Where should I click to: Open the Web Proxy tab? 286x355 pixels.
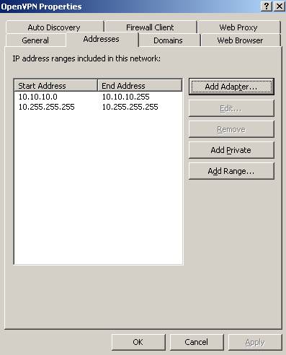238,27
